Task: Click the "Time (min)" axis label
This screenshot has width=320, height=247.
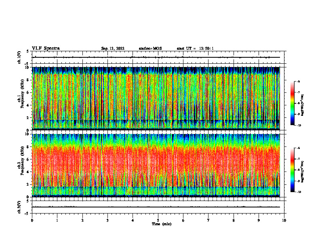Action: pyautogui.click(x=162, y=224)
